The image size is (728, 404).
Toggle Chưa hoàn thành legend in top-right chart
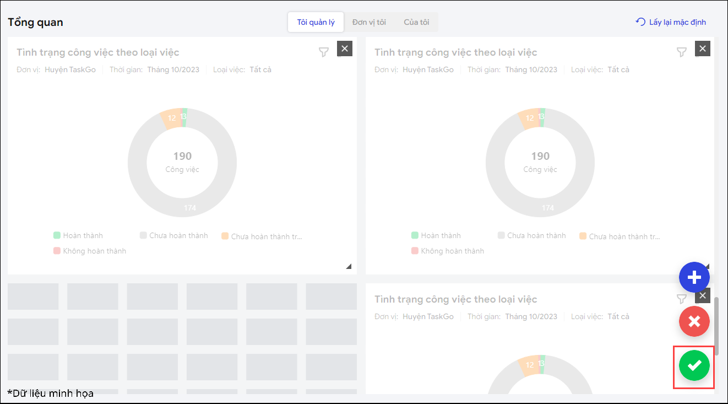532,235
